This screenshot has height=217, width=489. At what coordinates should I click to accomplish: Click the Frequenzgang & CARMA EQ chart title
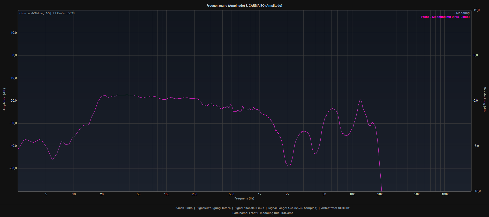244,6
